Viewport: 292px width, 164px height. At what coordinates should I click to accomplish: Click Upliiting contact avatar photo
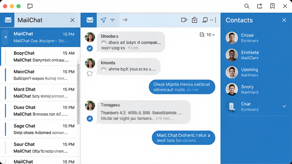click(232, 72)
